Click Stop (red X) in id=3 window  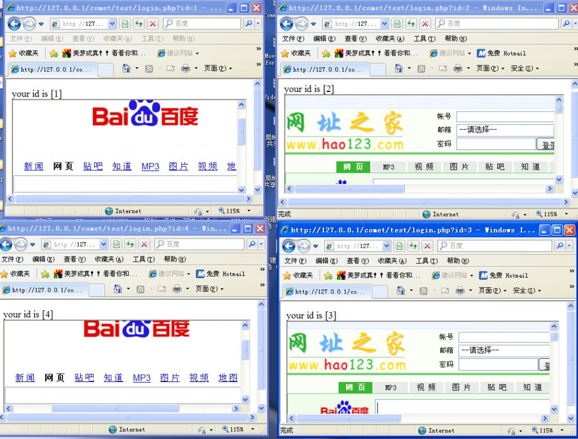click(427, 246)
